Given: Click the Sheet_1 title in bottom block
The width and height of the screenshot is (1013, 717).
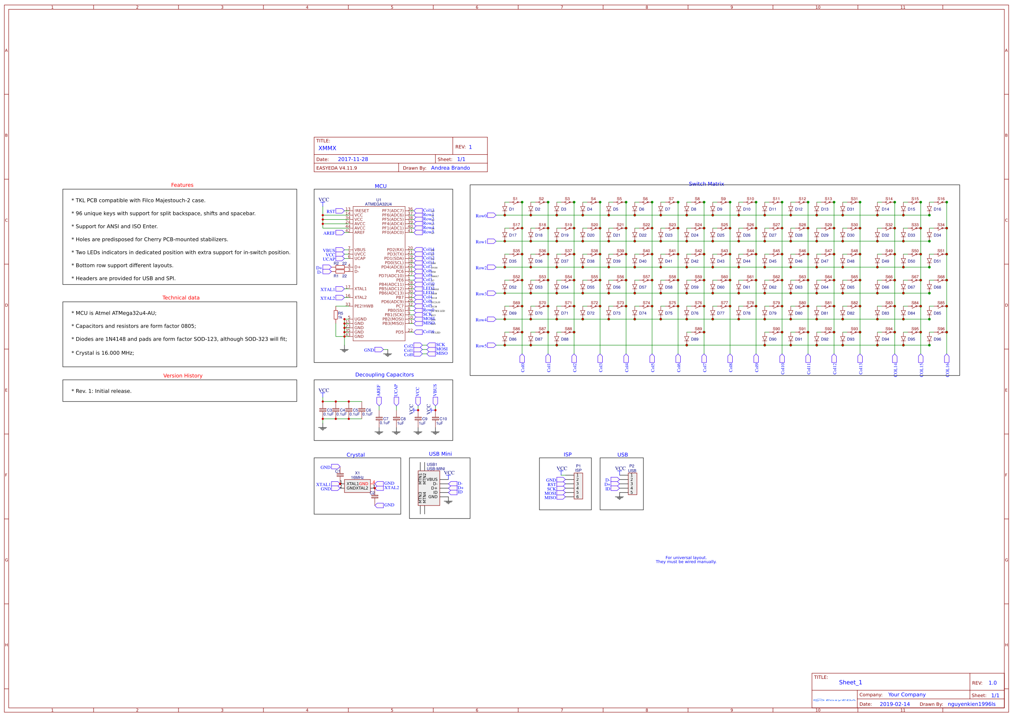Looking at the screenshot, I should (850, 683).
